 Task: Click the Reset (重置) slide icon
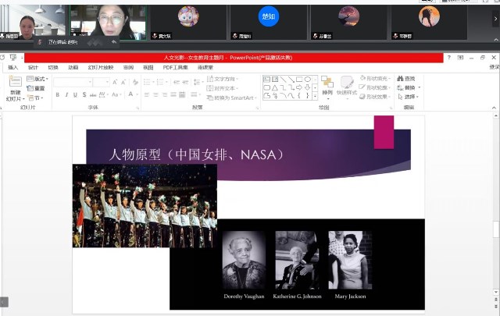click(x=36, y=88)
